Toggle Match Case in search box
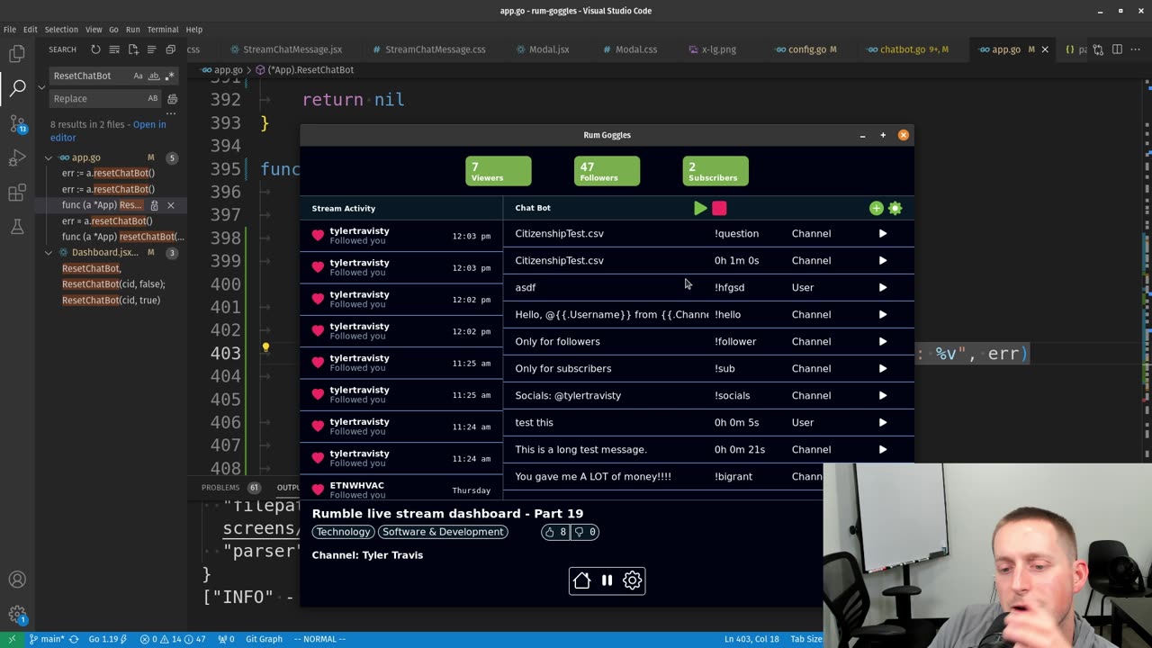The height and width of the screenshot is (648, 1152). tap(138, 76)
